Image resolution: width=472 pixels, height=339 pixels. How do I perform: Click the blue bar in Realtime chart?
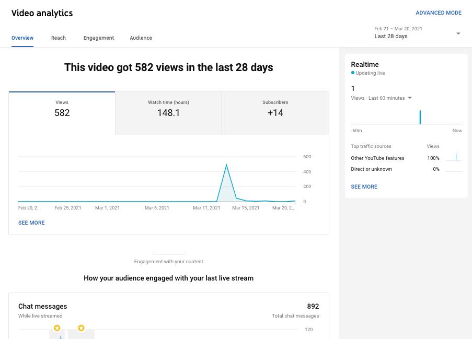coord(420,117)
